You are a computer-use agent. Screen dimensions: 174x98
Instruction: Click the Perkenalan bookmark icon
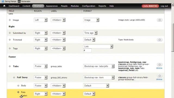click(x=19, y=1)
